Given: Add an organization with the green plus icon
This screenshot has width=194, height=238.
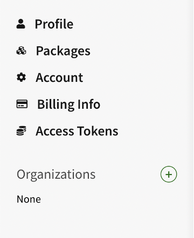Looking at the screenshot, I should pyautogui.click(x=169, y=174).
